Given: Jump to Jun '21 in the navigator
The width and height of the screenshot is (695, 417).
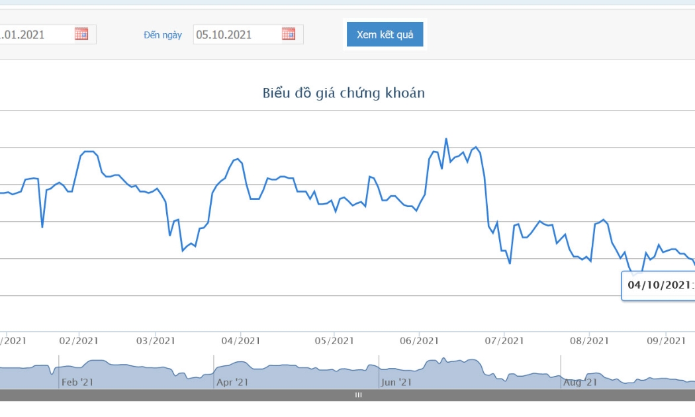Looking at the screenshot, I should tap(396, 382).
